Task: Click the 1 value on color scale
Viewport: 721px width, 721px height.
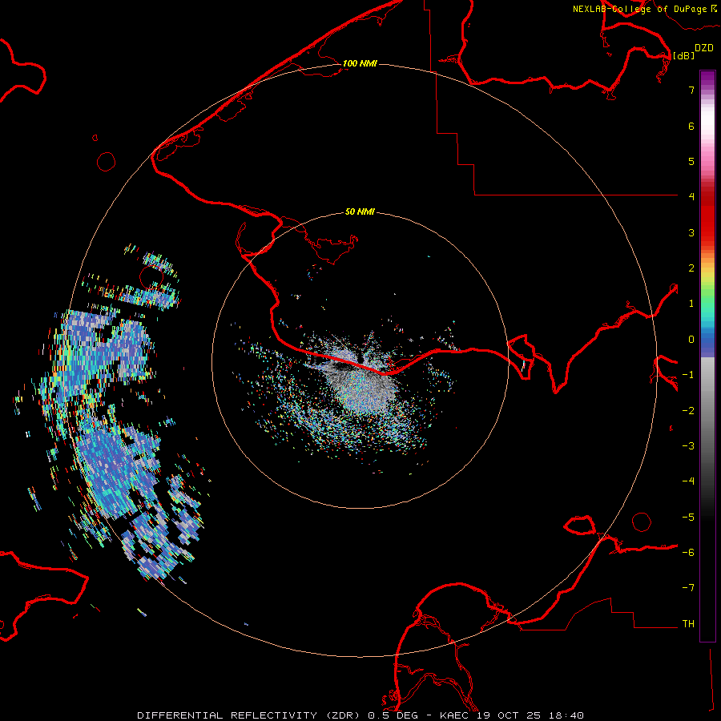Action: pos(691,304)
